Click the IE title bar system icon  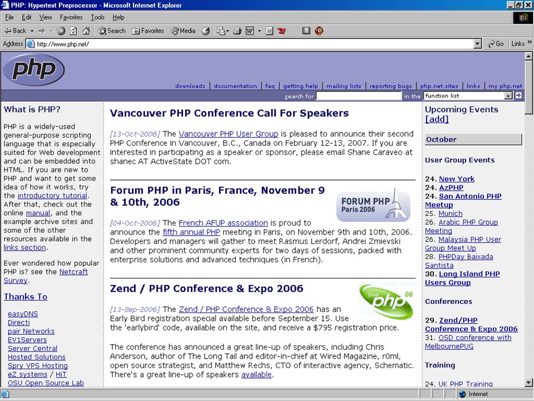pyautogui.click(x=5, y=5)
